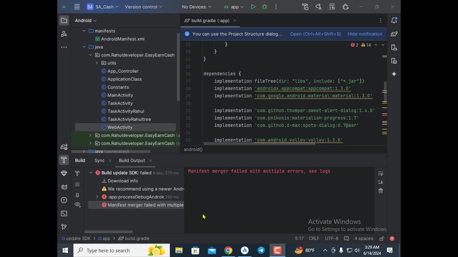Click the speech-bubble exclamation icon in the status bar
This screenshot has width=458, height=257.
point(346,238)
